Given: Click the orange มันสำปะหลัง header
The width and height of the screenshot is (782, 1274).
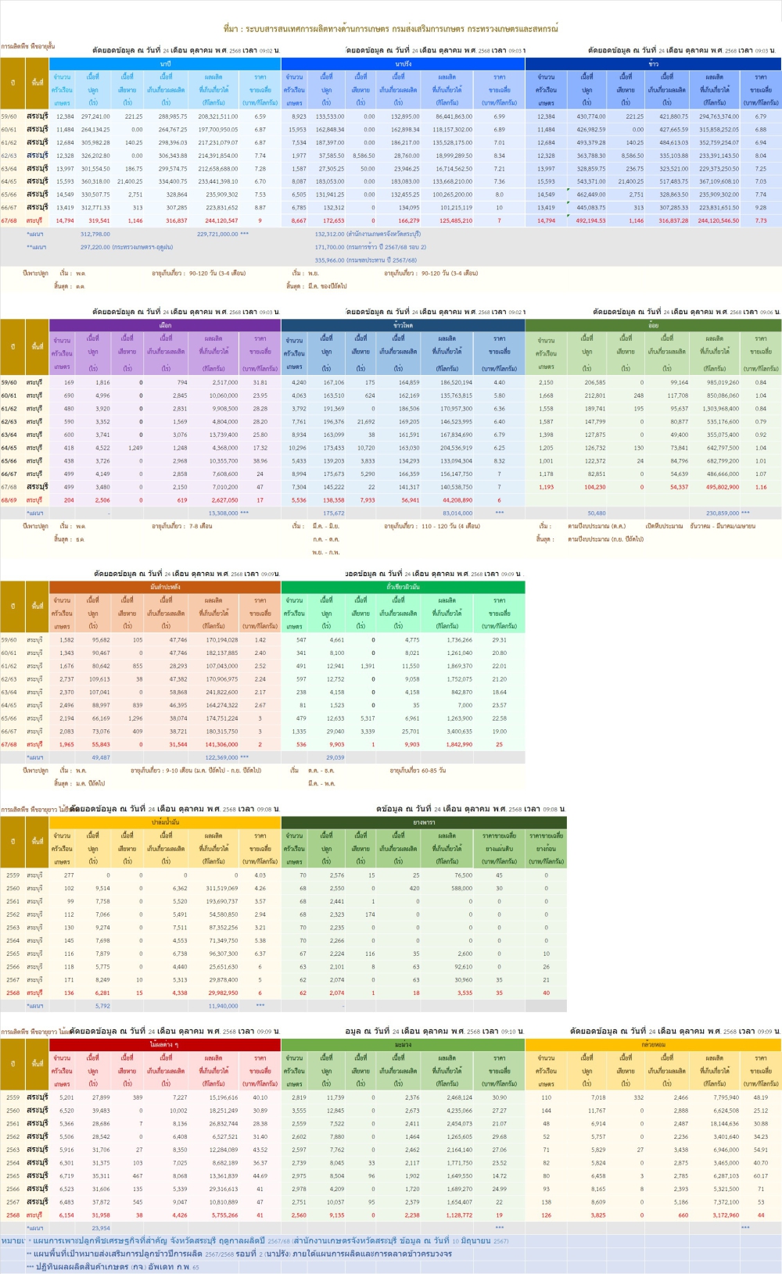Looking at the screenshot, I should pos(165,586).
